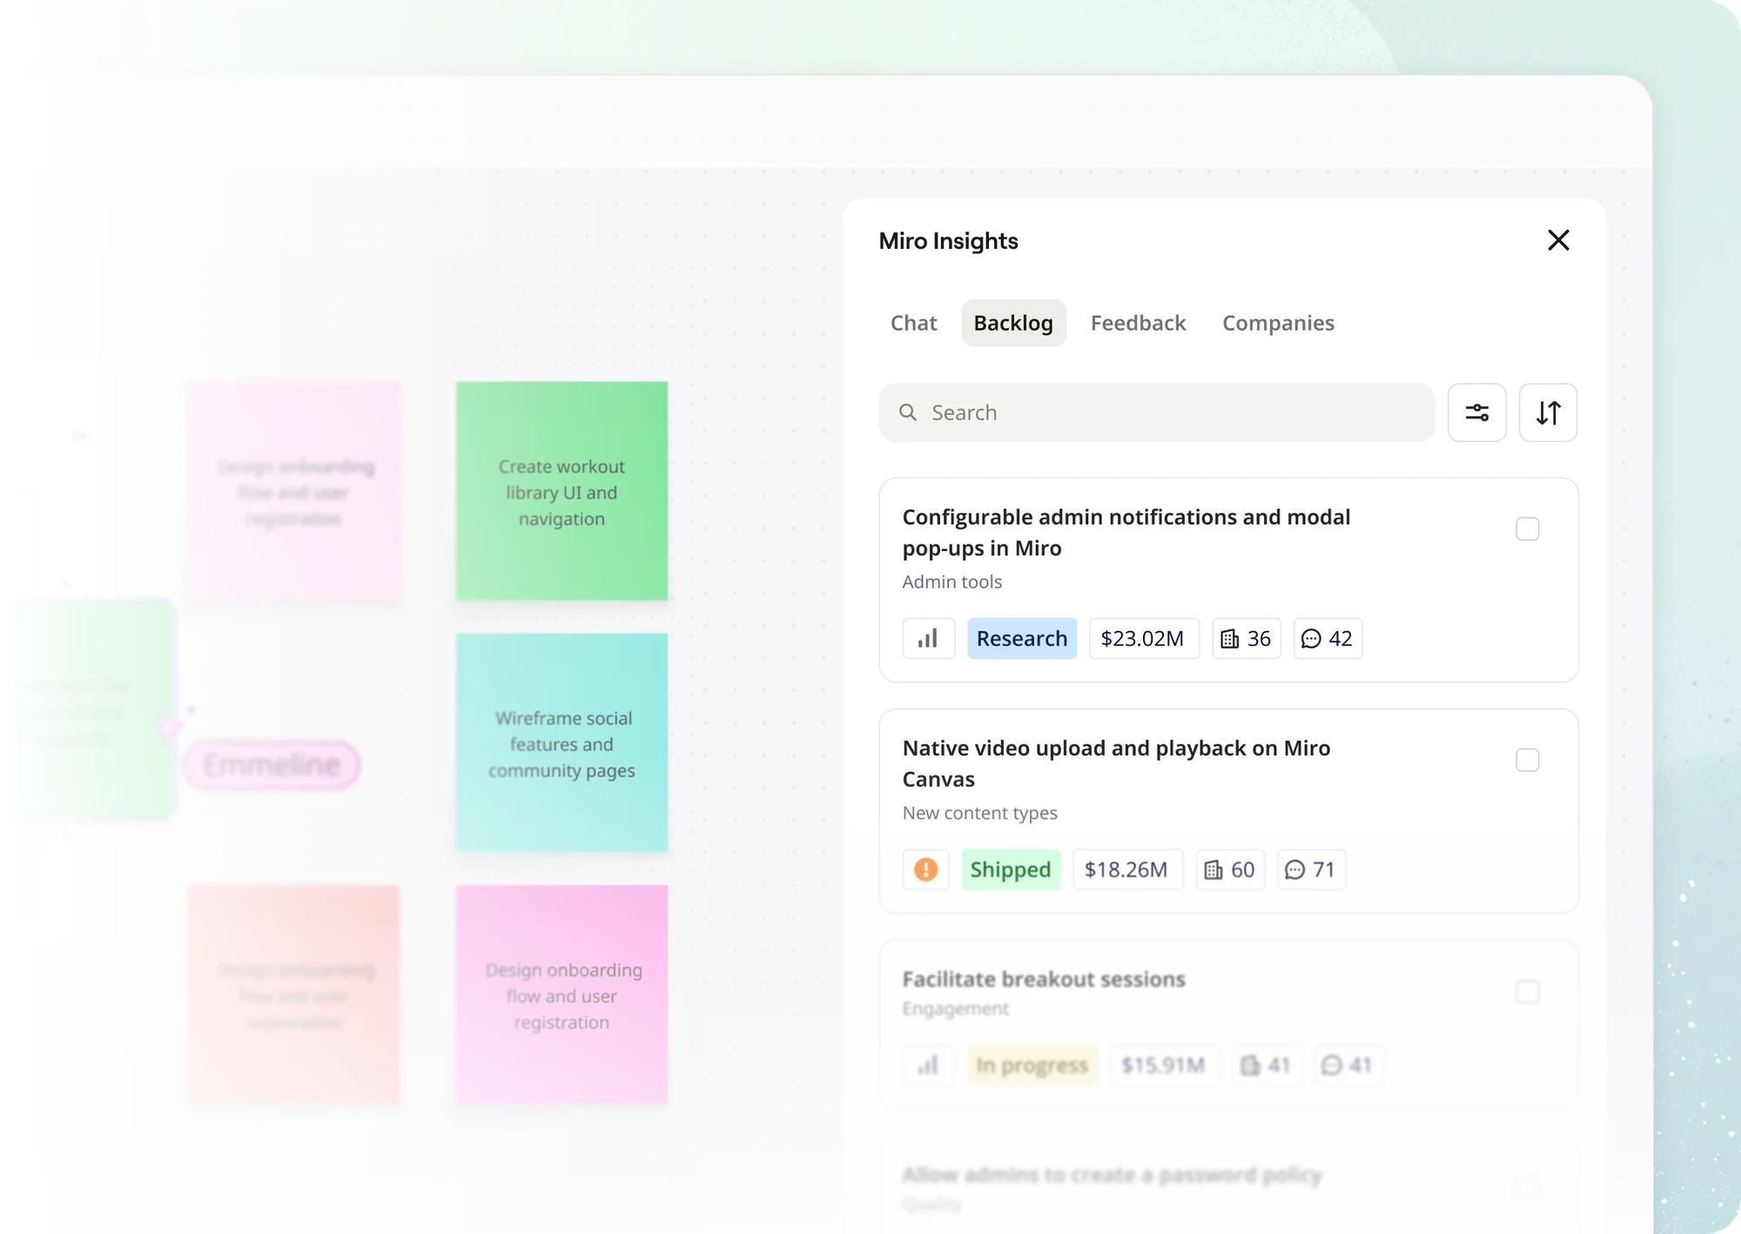1741x1234 pixels.
Task: Click the priority icon on breakout sessions card
Action: [928, 1065]
